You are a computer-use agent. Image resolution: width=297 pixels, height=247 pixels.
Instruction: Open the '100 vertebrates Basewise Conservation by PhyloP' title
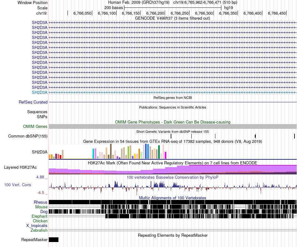pos(173,177)
